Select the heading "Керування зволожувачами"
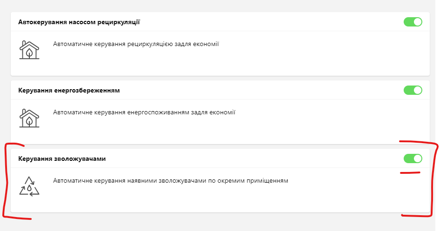Screen dimensions: 440x231 click(62, 158)
